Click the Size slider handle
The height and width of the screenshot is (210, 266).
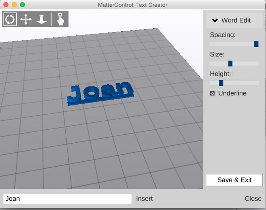230,63
